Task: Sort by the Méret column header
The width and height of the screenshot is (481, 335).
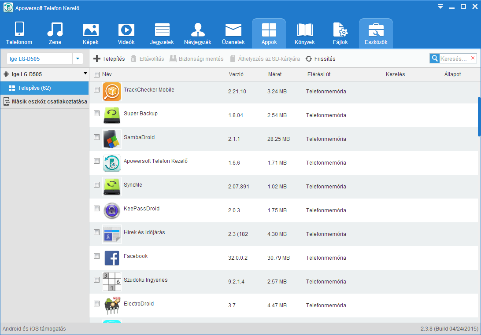Action: (275, 74)
